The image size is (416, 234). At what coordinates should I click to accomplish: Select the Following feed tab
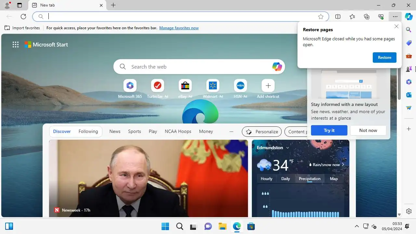(x=88, y=132)
